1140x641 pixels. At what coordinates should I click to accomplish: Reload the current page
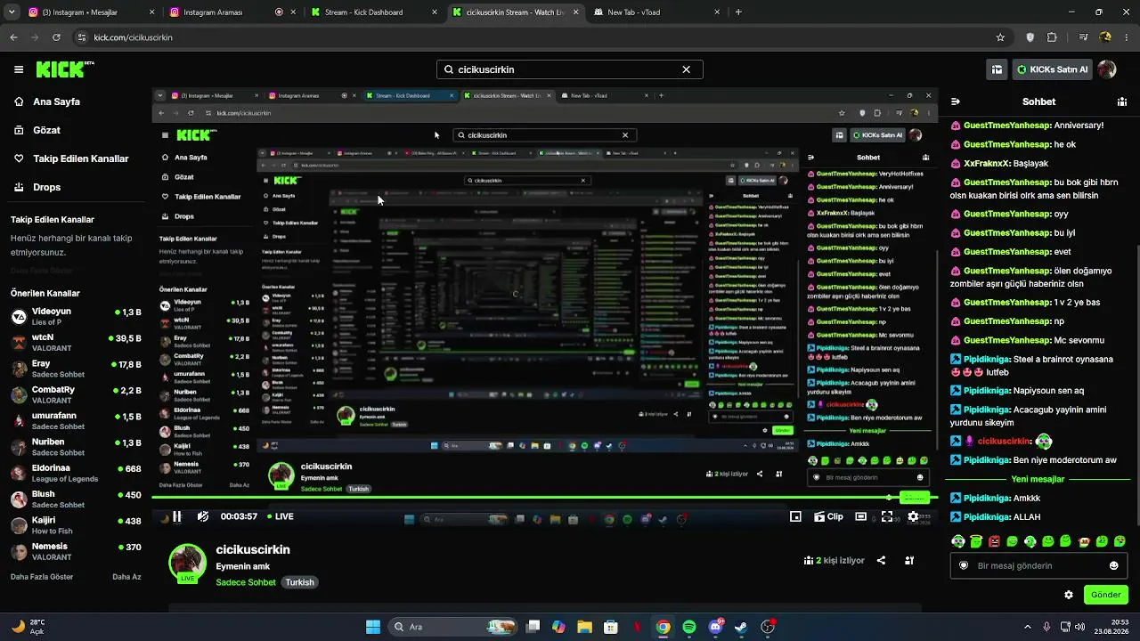click(56, 37)
